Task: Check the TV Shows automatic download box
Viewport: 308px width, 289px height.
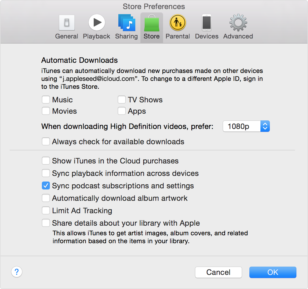Action: 122,100
